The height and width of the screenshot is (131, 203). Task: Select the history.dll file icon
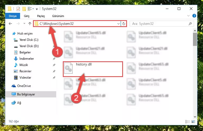click(x=68, y=68)
